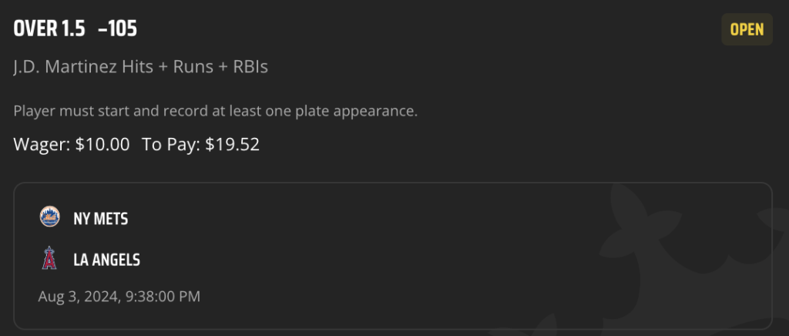
Task: Click the RBIs text in market title
Action: click(250, 67)
